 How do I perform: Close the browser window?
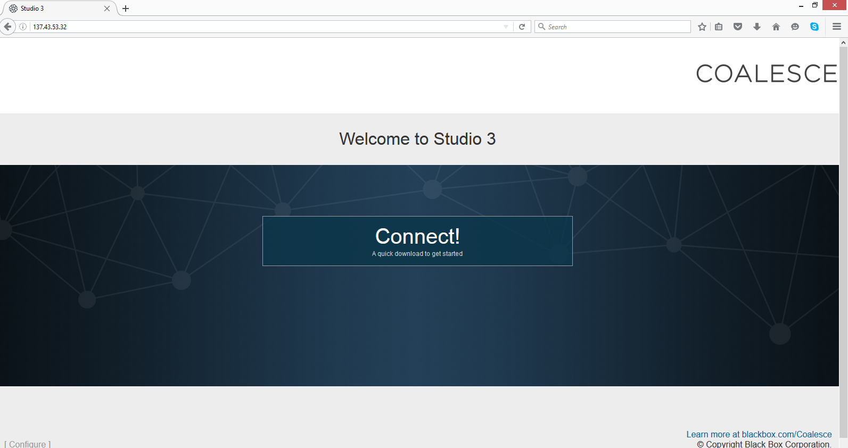(x=835, y=5)
